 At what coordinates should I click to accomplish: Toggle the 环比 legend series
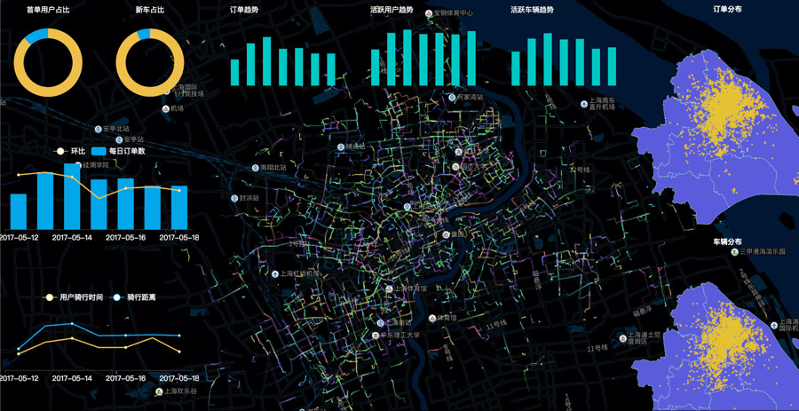pos(70,151)
